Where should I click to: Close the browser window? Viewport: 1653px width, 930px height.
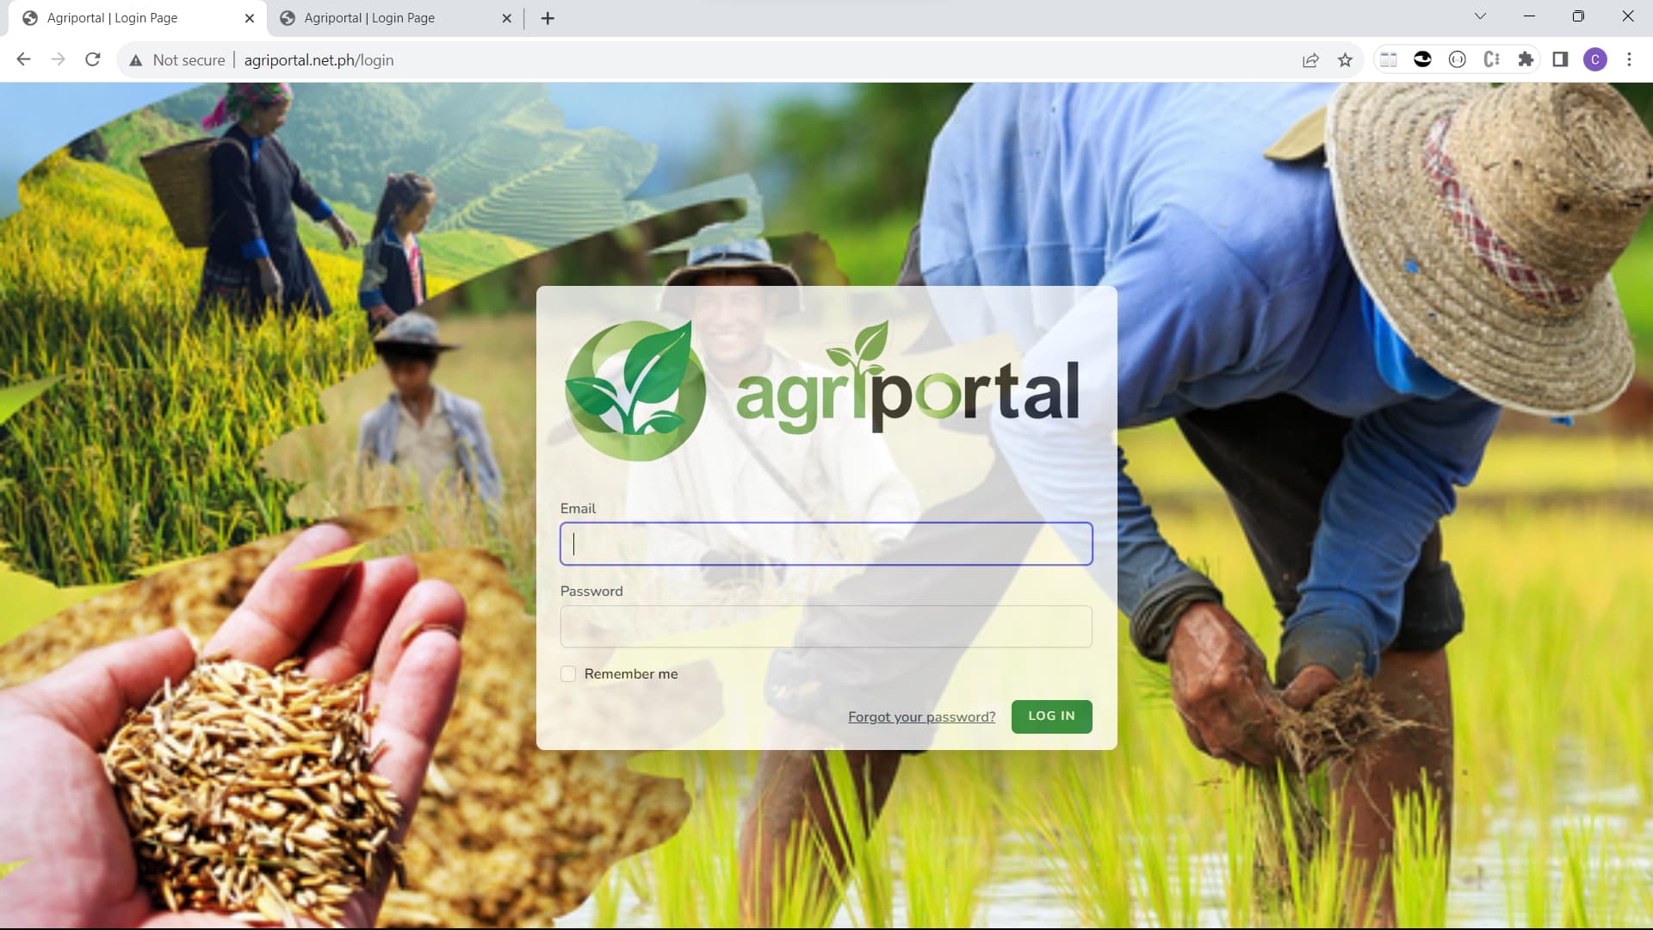[1627, 16]
